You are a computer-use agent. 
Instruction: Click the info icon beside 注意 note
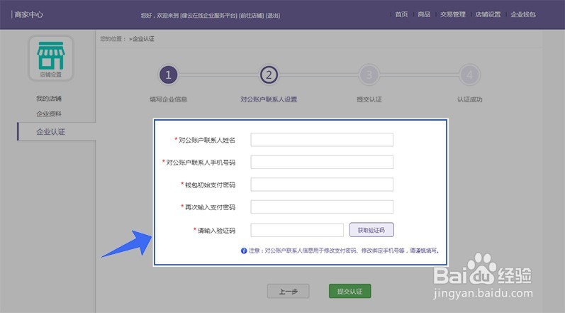(x=244, y=251)
